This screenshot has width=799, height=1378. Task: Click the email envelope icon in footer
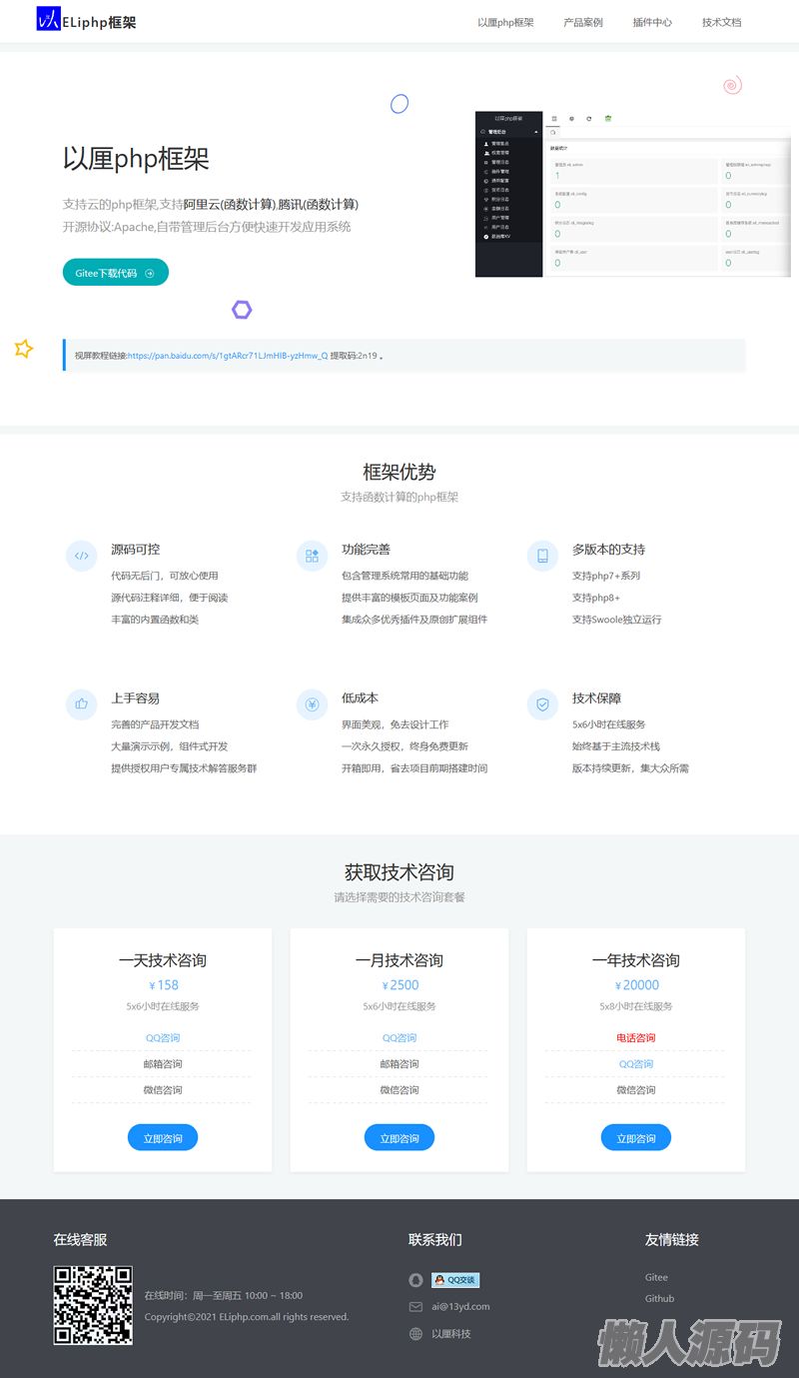pos(415,1307)
